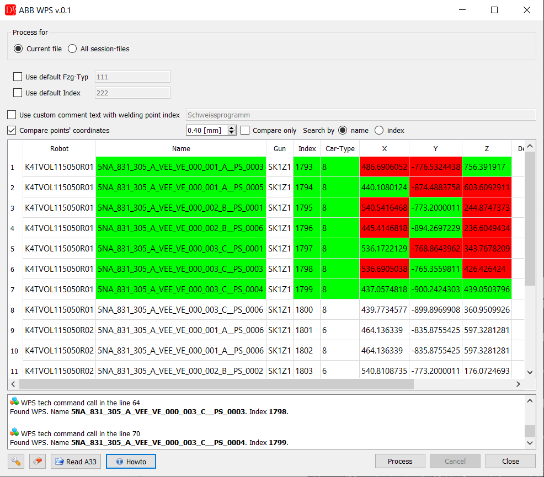Uncheck Compare points' coordinates
This screenshot has height=477, width=544.
12,130
